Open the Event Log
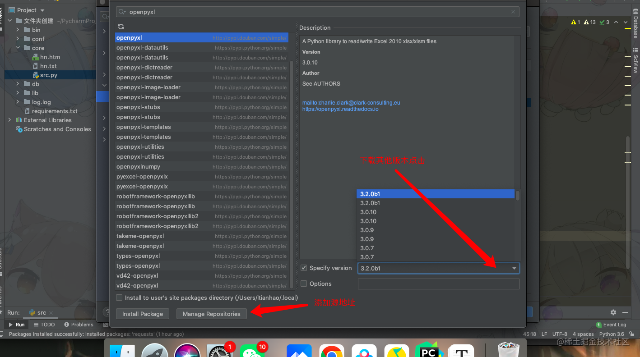 click(611, 325)
